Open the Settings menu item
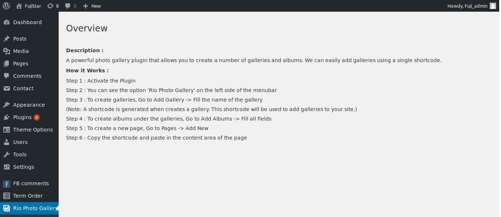This screenshot has height=217, width=501. click(29, 167)
